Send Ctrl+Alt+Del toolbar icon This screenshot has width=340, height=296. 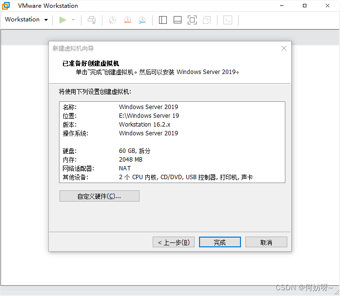pyautogui.click(x=92, y=20)
